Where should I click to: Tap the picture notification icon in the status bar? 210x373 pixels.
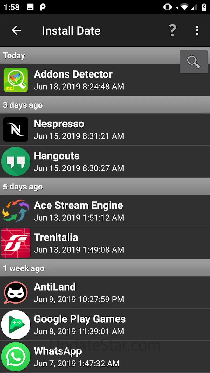[x=30, y=7]
